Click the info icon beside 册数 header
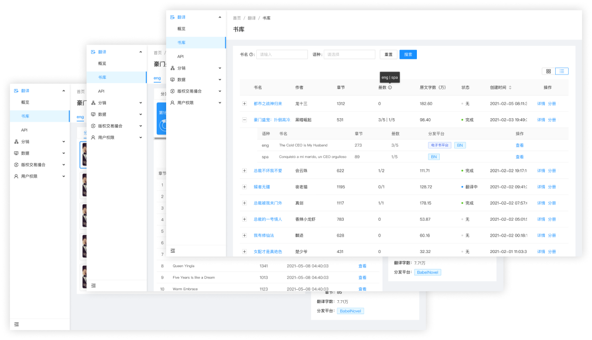Image resolution: width=592 pixels, height=340 pixels. tap(390, 87)
